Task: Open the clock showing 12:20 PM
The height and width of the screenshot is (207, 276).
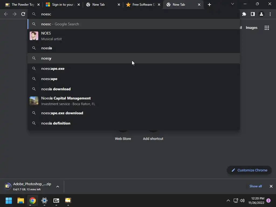Action: [256, 201]
